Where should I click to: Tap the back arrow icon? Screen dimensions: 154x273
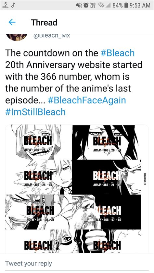(12, 22)
